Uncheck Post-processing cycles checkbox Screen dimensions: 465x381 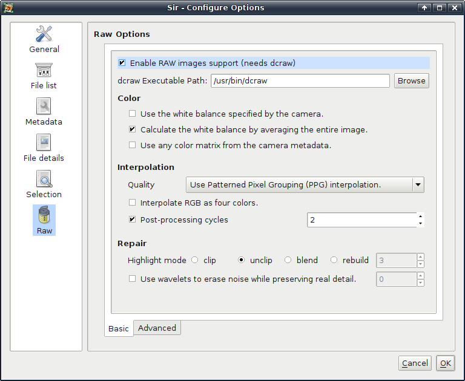coord(132,220)
